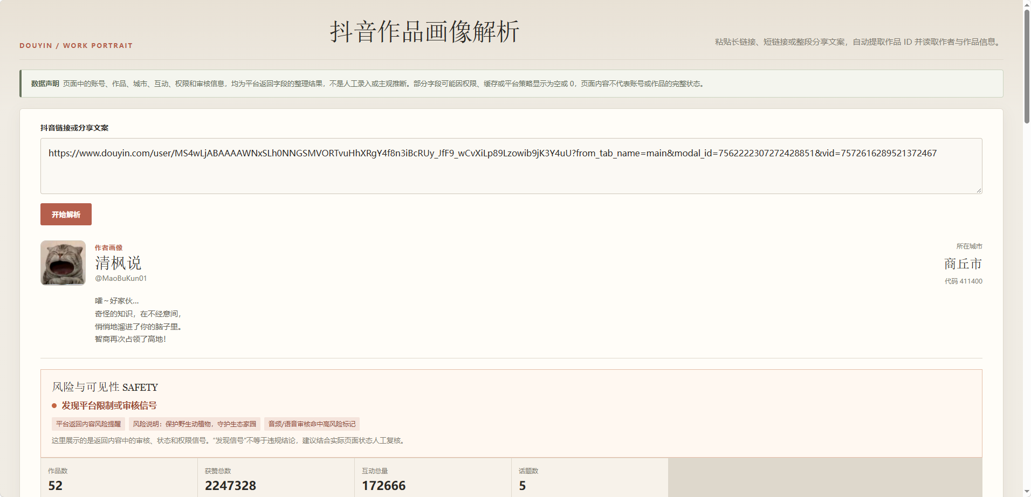Focus the Douyin link textarea
This screenshot has width=1031, height=497.
(511, 166)
